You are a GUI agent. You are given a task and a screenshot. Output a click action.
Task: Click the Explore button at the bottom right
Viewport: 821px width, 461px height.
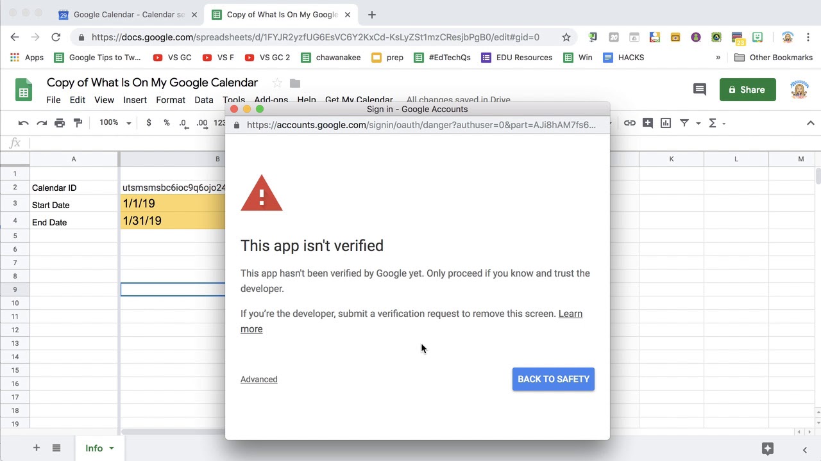(x=768, y=448)
